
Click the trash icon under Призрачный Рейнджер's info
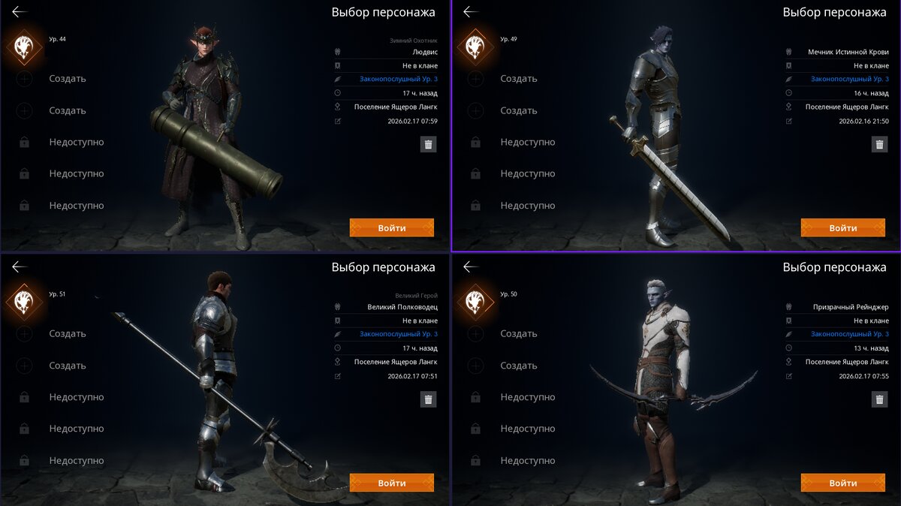[x=879, y=399]
